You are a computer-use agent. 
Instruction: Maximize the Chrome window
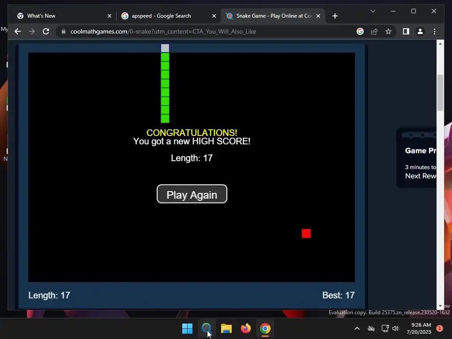point(413,11)
